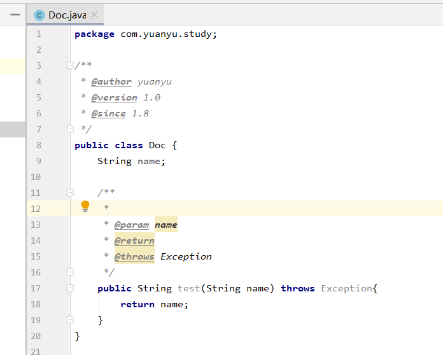Image resolution: width=443 pixels, height=355 pixels.
Task: Click line number 8 in the gutter
Action: point(39,145)
